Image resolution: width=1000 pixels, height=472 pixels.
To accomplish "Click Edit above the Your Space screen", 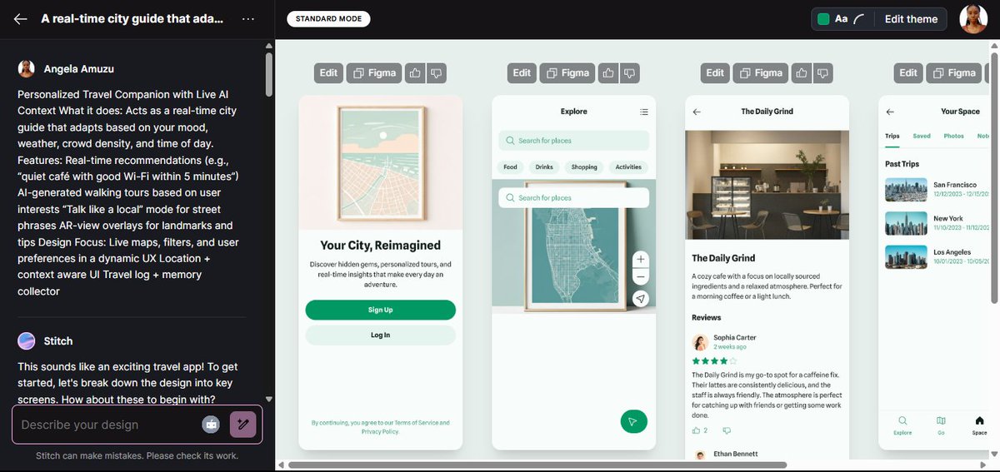I will [908, 73].
